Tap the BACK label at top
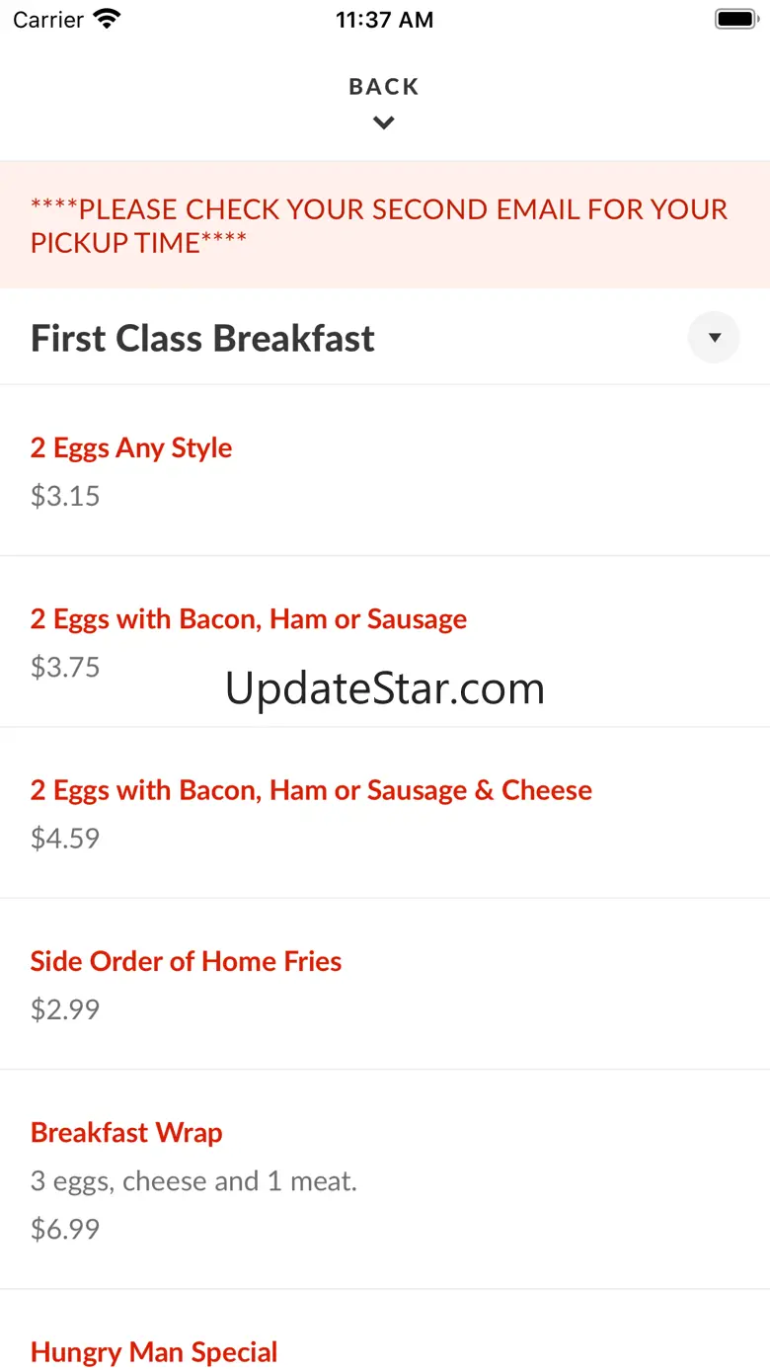Viewport: 770px width, 1370px height. tap(384, 87)
